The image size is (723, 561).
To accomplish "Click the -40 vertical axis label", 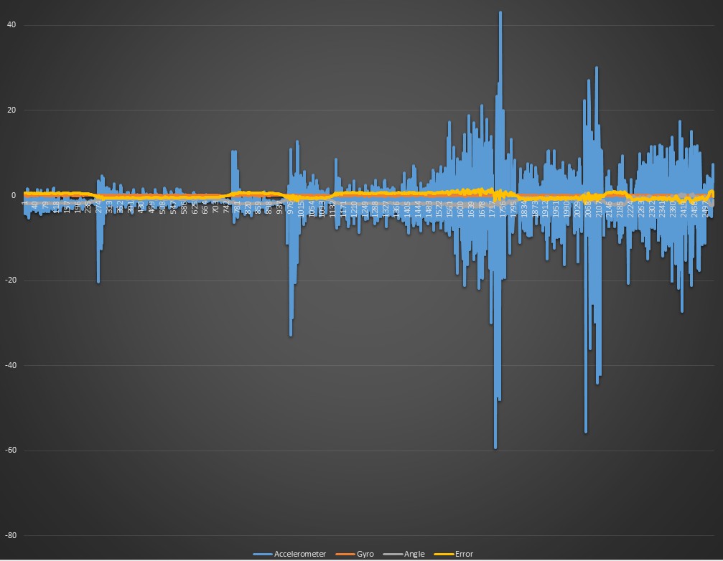I will pos(10,365).
